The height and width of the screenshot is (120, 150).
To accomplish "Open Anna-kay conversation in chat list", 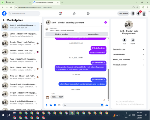I will pos(20,77).
